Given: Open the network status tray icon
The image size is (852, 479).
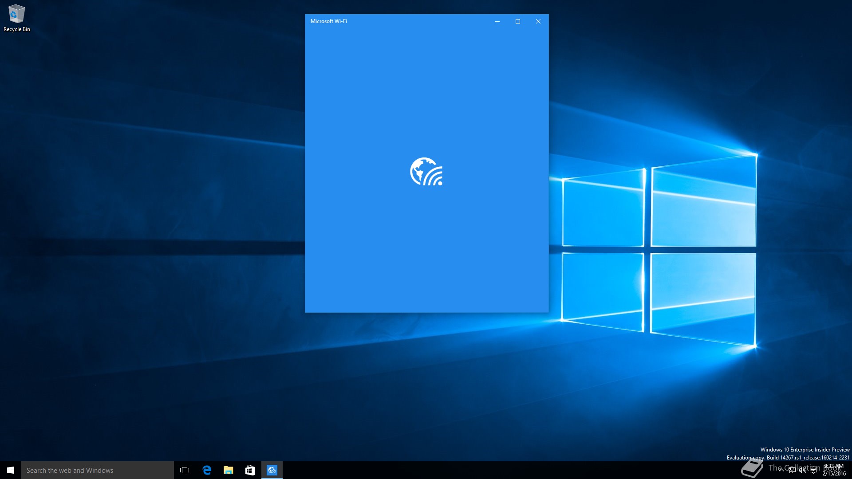Looking at the screenshot, I should click(x=792, y=470).
